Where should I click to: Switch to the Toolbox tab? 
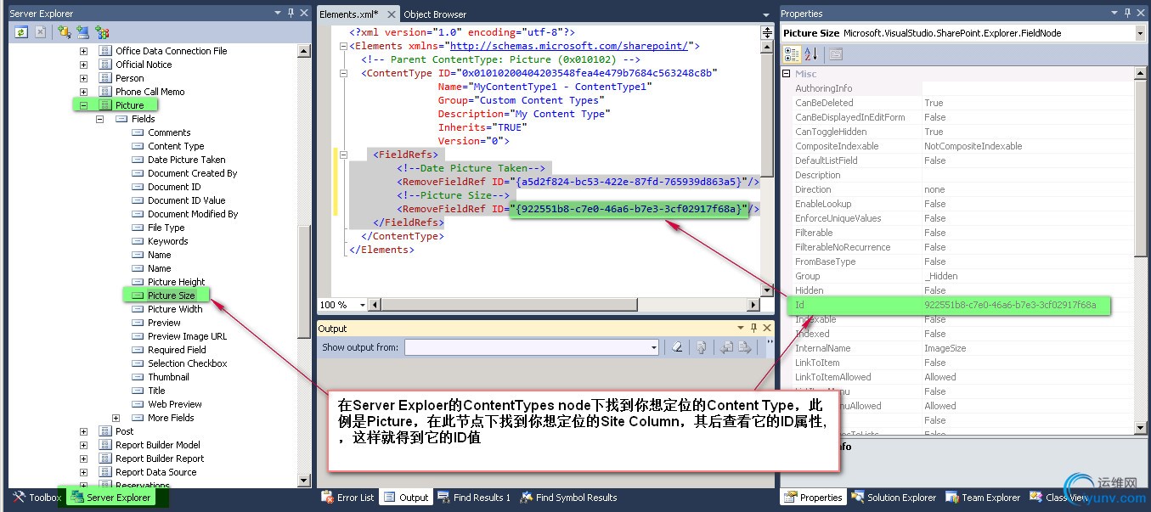[x=37, y=498]
